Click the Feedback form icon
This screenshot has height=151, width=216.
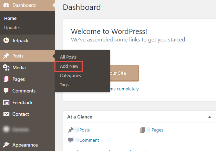point(6,102)
